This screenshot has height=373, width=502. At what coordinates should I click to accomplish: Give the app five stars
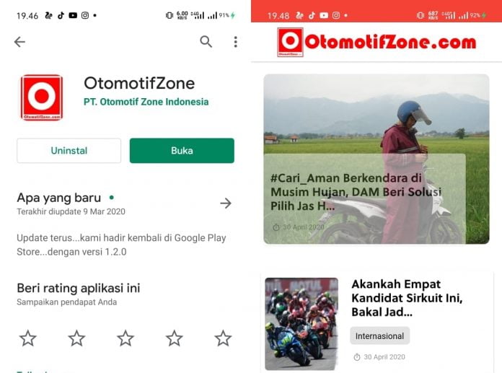223,338
